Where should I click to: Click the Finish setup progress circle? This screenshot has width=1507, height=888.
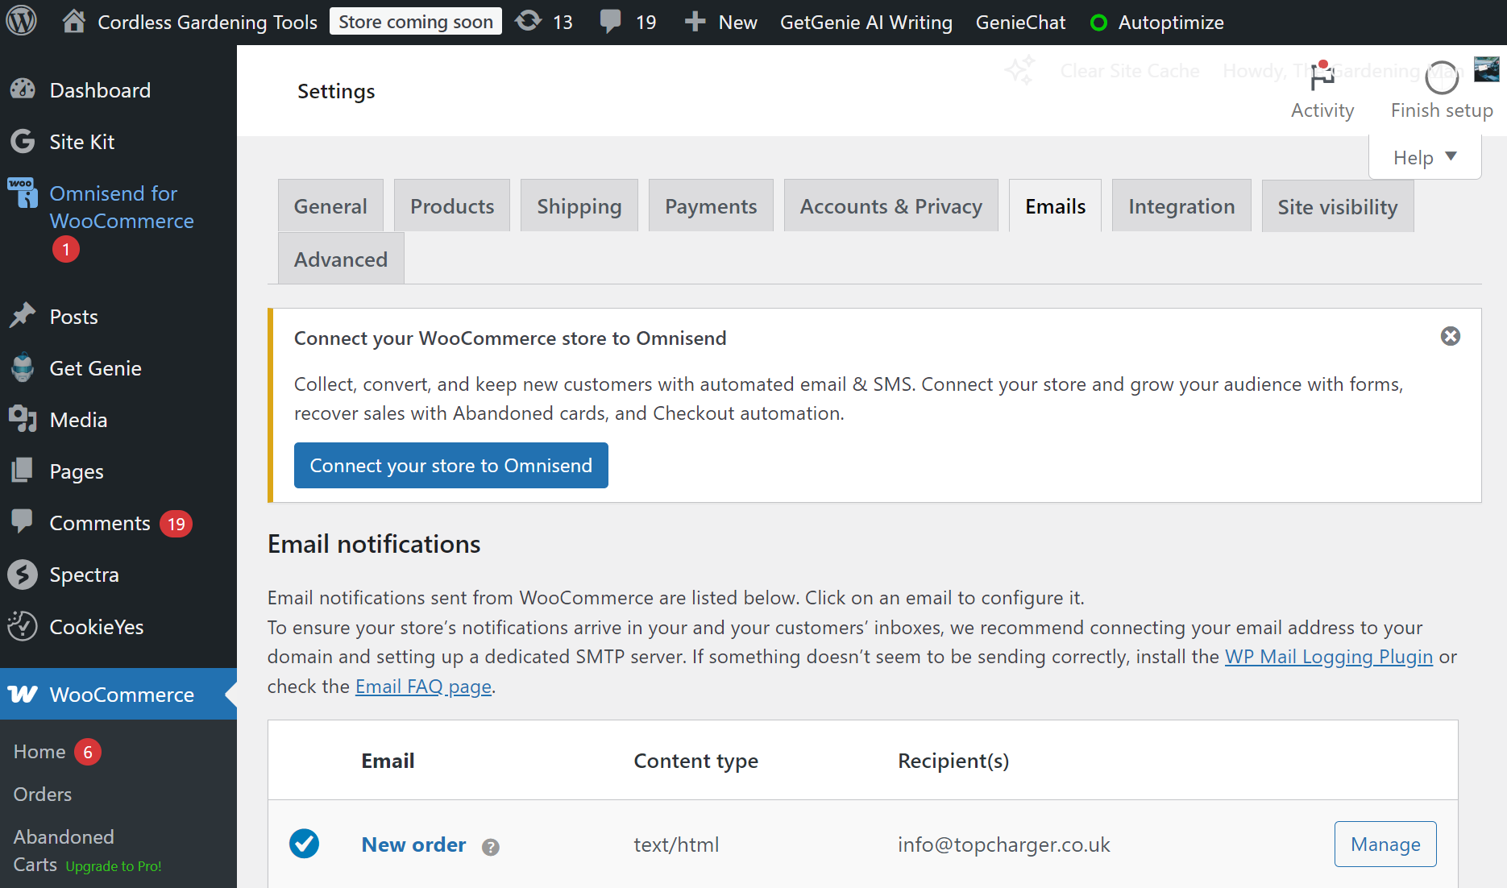click(1442, 78)
